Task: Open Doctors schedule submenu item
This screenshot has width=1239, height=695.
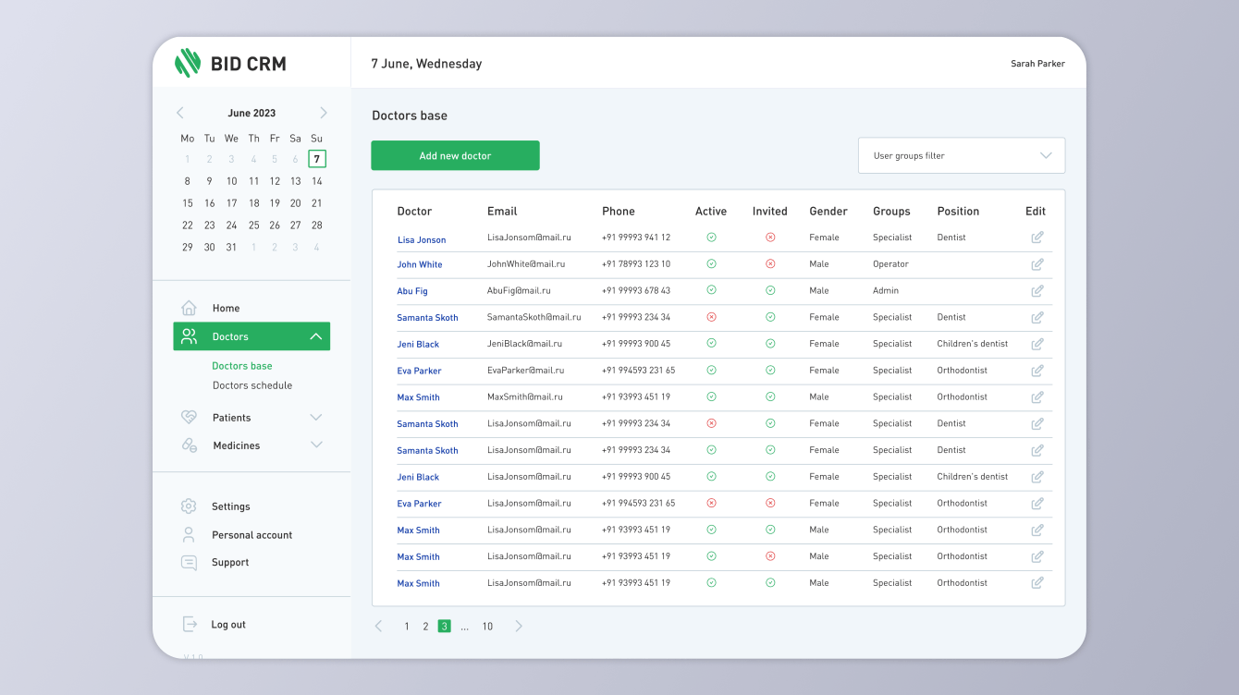Action: click(x=252, y=385)
